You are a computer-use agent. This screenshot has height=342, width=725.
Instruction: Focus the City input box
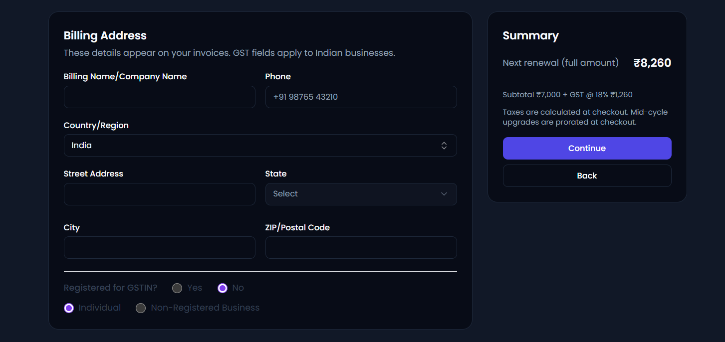(159, 247)
